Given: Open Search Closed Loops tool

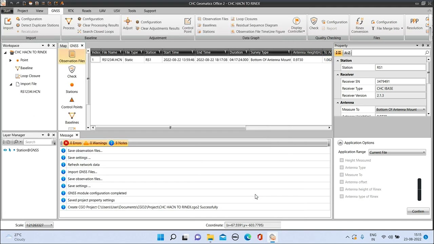Looking at the screenshot, I should (x=96, y=32).
